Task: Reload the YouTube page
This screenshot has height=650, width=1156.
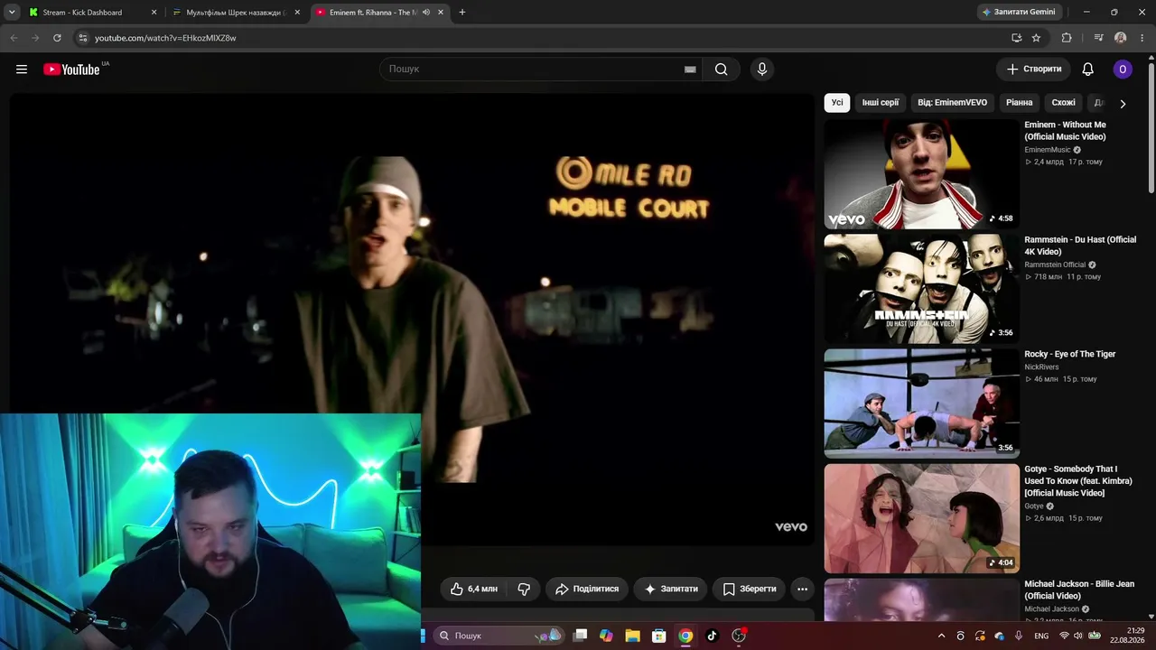Action: 57,38
